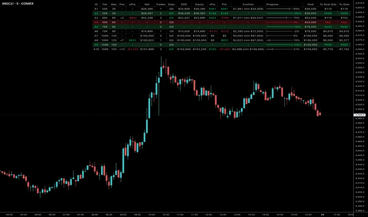Click the 93% progress value
Screen dimensions: 368x217
point(297,9)
